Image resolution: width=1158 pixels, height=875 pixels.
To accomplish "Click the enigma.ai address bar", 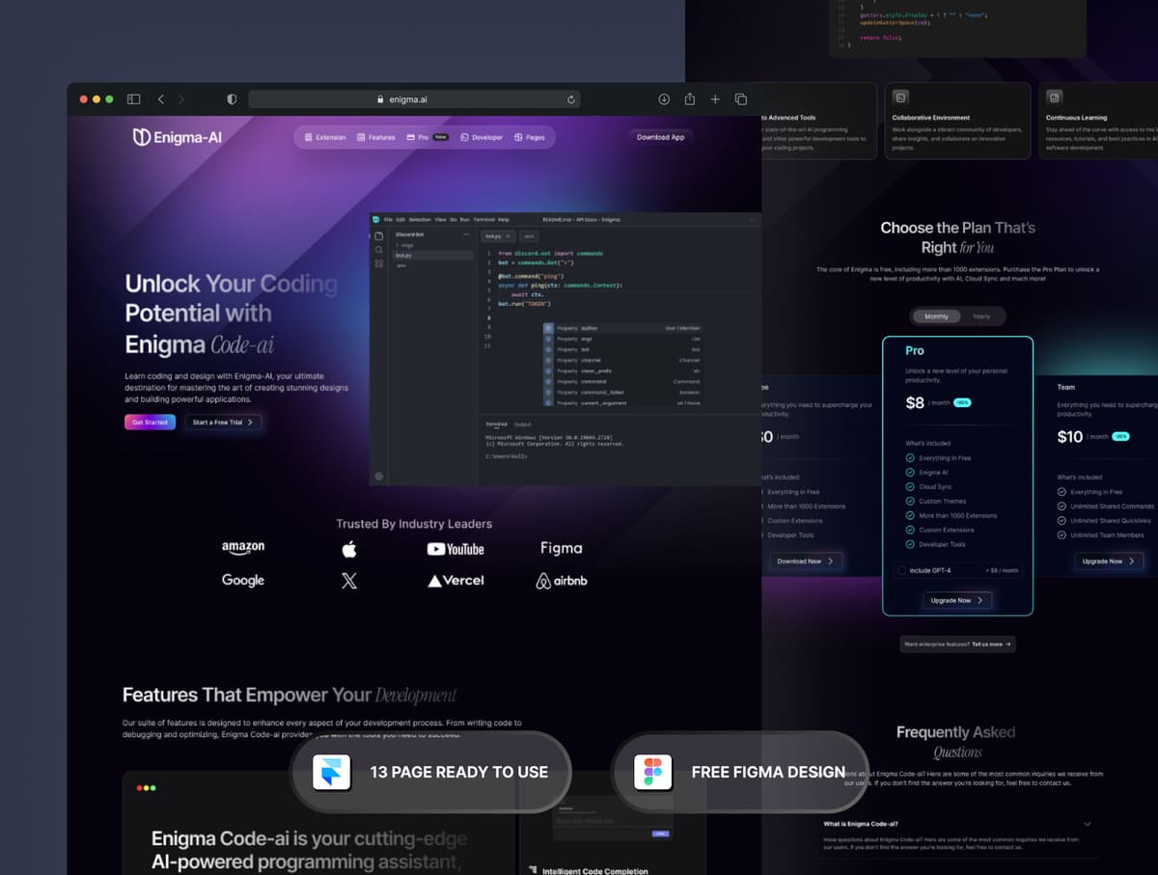I will (x=405, y=98).
